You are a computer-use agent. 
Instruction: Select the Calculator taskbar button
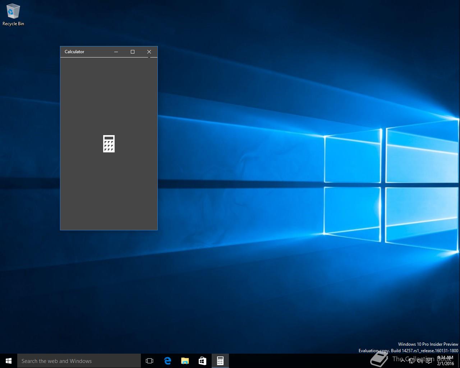(220, 361)
